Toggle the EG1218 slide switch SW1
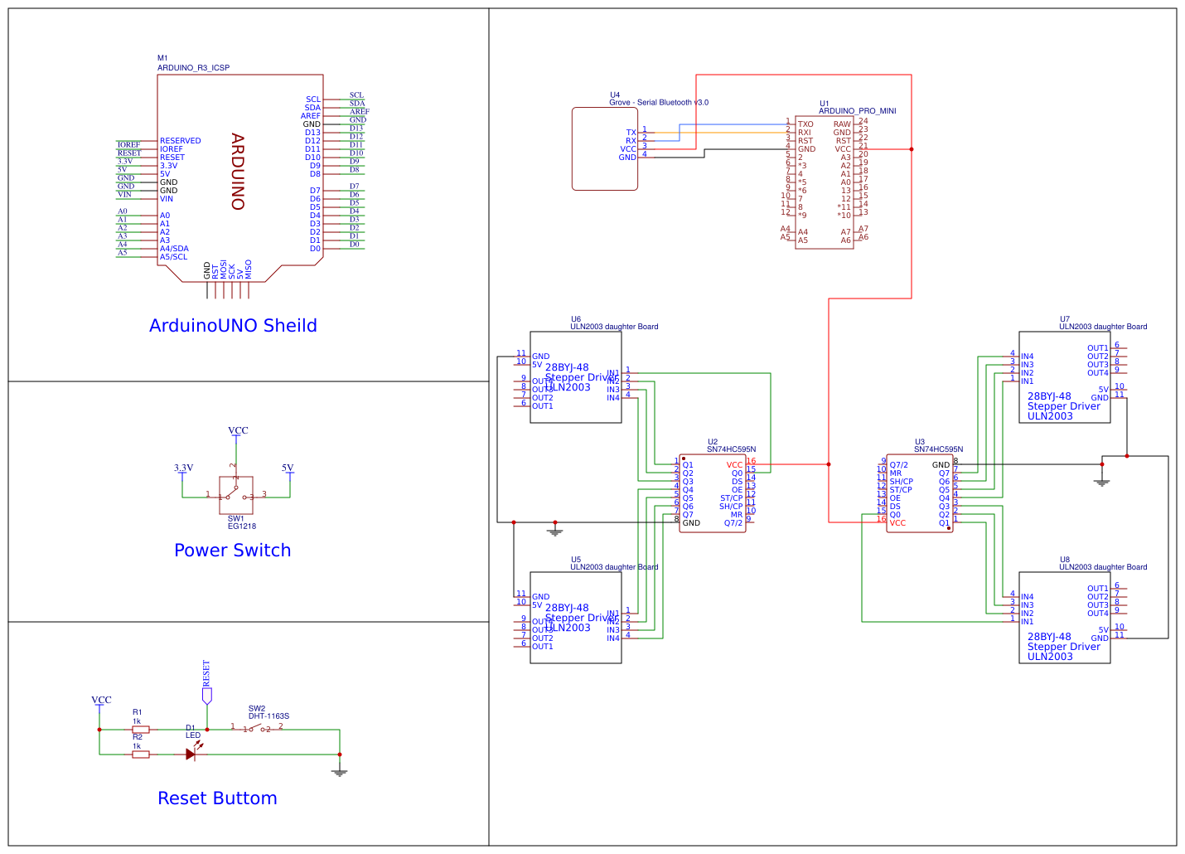The image size is (1185, 854). (236, 495)
